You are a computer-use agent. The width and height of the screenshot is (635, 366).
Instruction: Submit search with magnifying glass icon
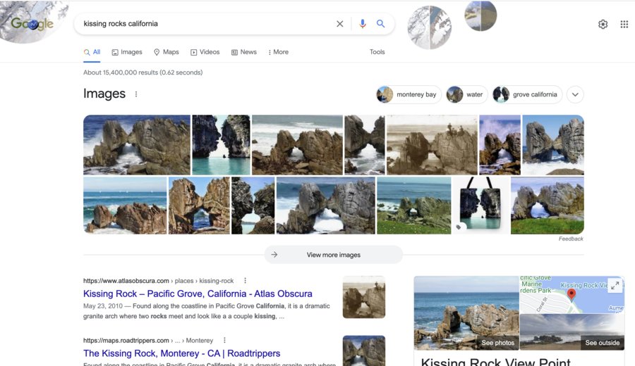pos(381,24)
